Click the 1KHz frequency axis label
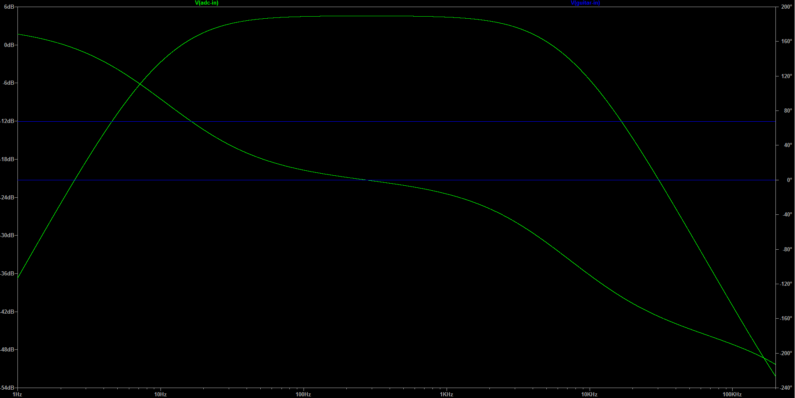Screen dimensions: 795x398 [447, 394]
